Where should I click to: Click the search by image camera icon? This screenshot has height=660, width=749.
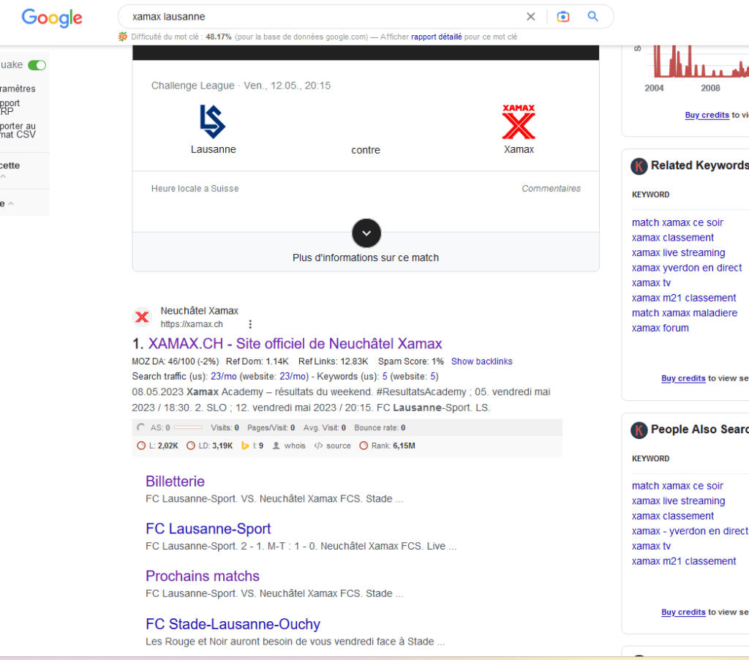[562, 16]
